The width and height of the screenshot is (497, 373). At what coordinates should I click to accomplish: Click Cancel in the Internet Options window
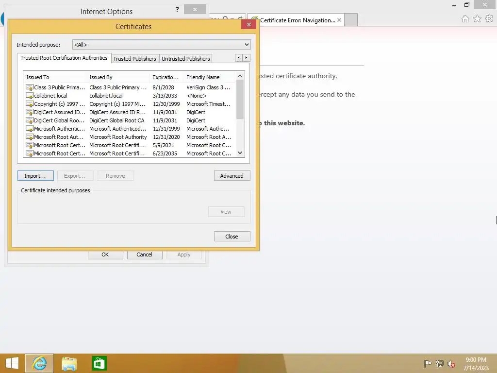click(145, 254)
